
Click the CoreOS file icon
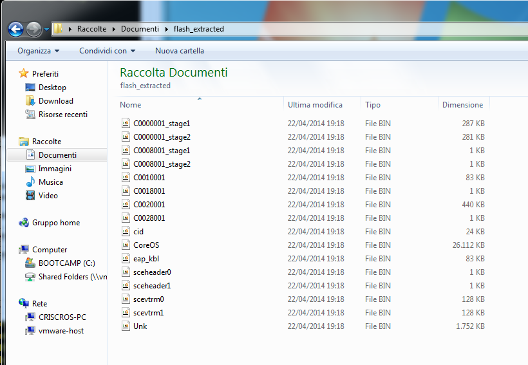(x=126, y=245)
